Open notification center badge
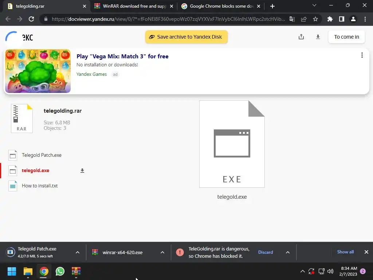 363,271
